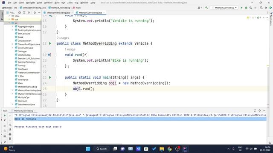Build project with the hammer icon
This screenshot has width=273, height=153.
(x=206, y=8)
